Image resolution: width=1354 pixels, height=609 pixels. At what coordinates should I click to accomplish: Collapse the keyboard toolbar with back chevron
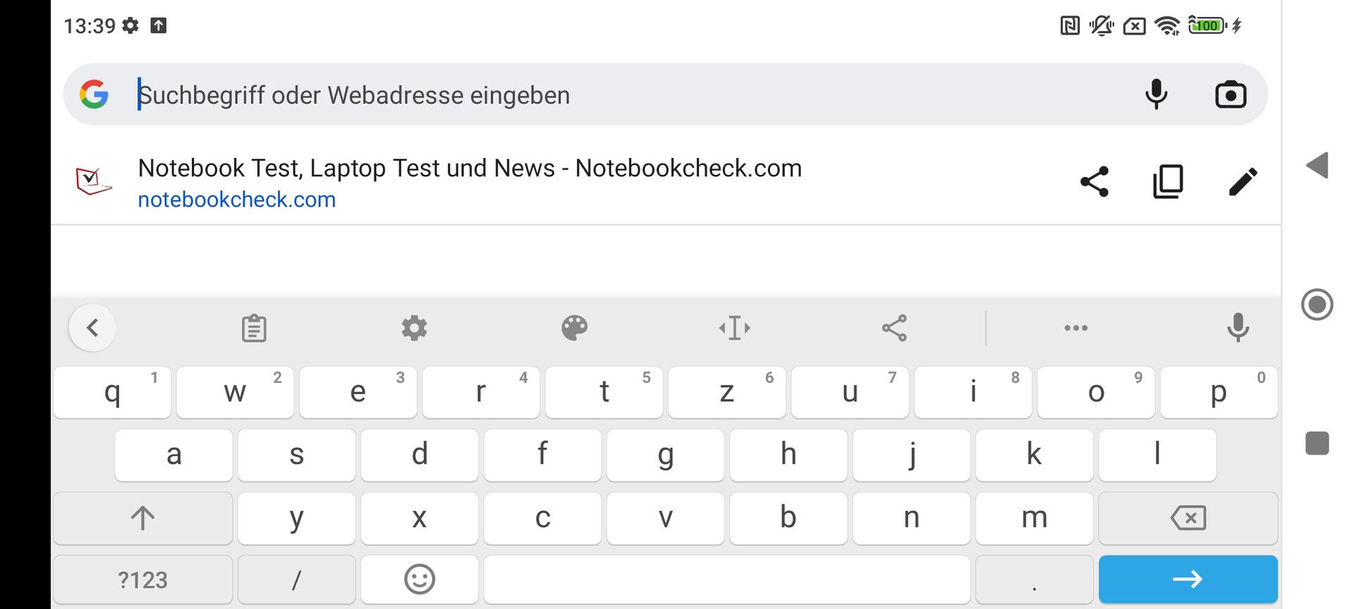tap(92, 328)
